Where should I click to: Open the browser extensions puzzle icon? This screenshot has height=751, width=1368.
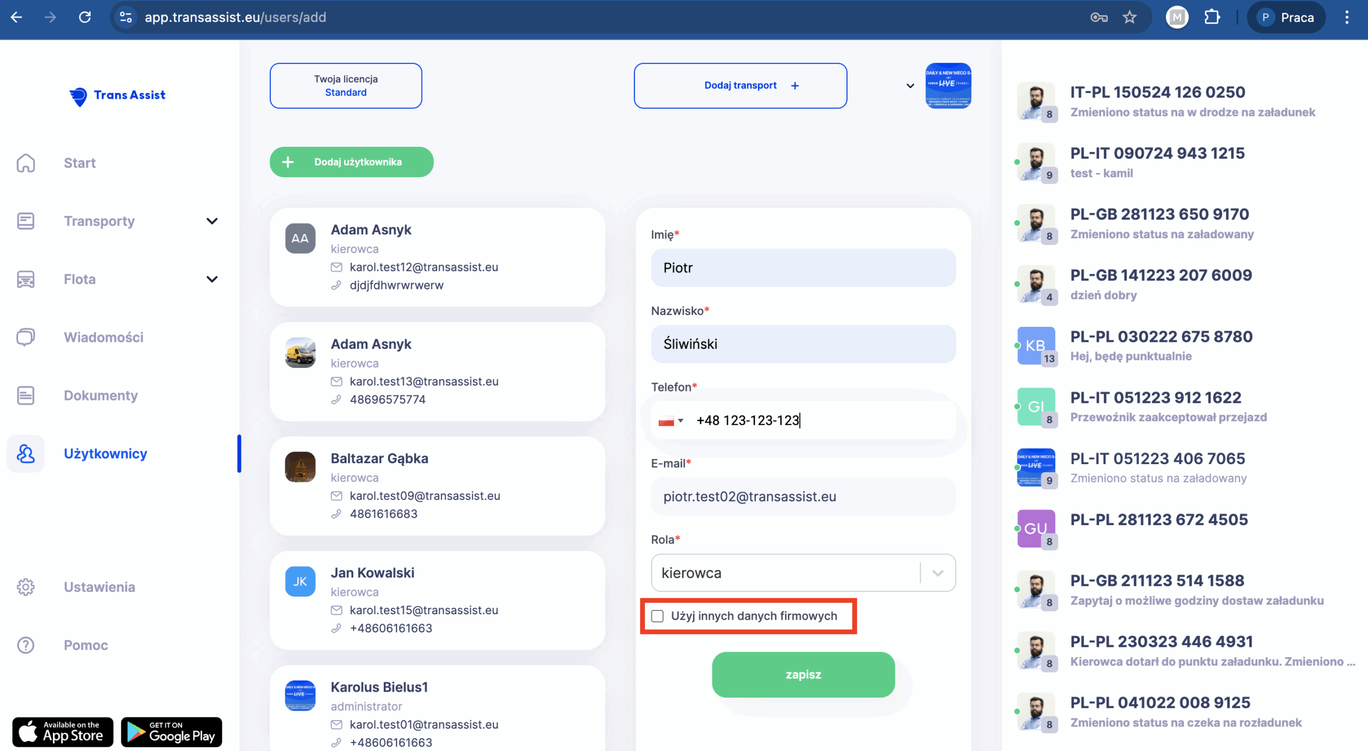(x=1212, y=18)
